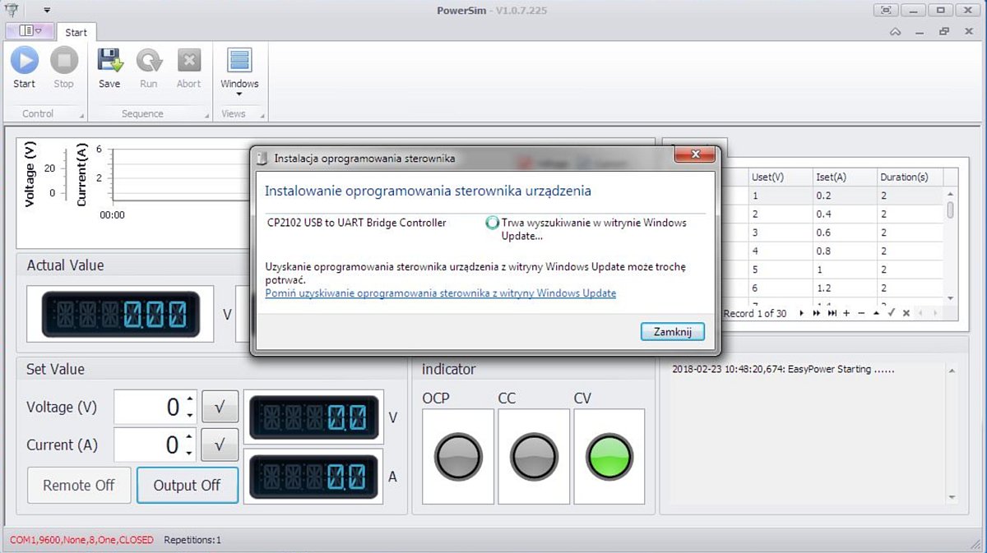Save the sequence with the floppy icon
The width and height of the screenshot is (987, 553).
(109, 60)
